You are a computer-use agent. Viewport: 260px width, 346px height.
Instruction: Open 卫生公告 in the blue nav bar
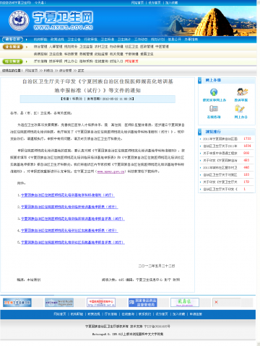(74, 40)
